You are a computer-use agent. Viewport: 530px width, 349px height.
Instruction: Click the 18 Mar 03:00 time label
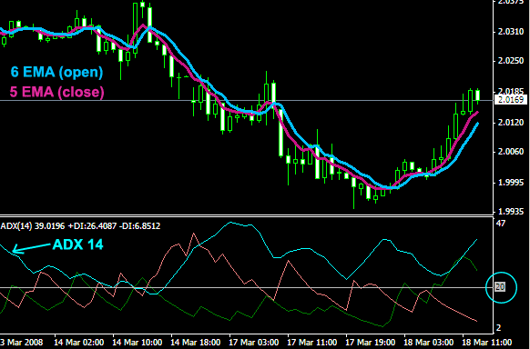coord(429,343)
